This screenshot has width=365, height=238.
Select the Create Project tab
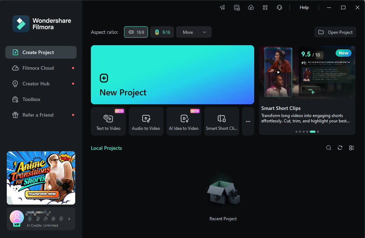(x=41, y=52)
